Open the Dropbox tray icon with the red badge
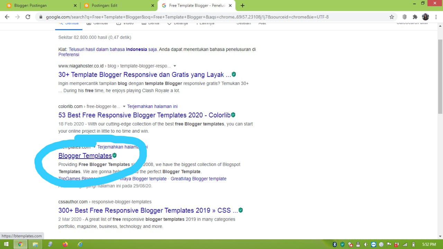443x249 pixels. 397,244
